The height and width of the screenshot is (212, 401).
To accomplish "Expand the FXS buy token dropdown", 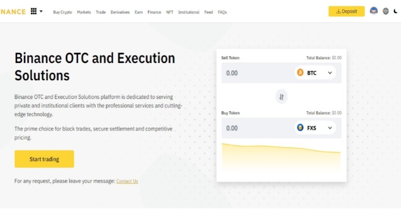I will (x=330, y=128).
